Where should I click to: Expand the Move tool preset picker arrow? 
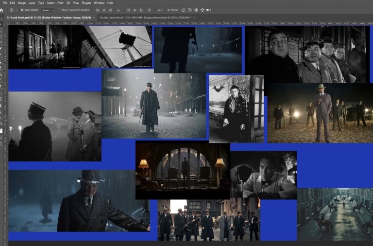pos(16,10)
